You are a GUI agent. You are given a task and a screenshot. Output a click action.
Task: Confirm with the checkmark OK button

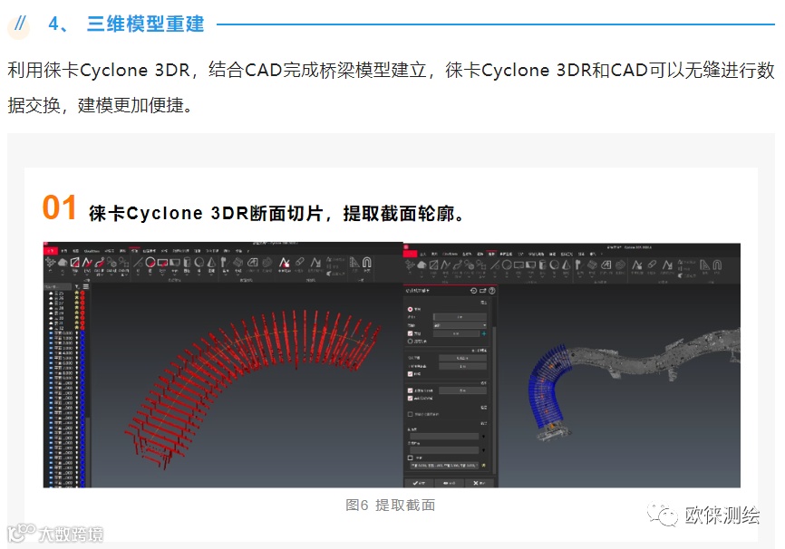419,483
